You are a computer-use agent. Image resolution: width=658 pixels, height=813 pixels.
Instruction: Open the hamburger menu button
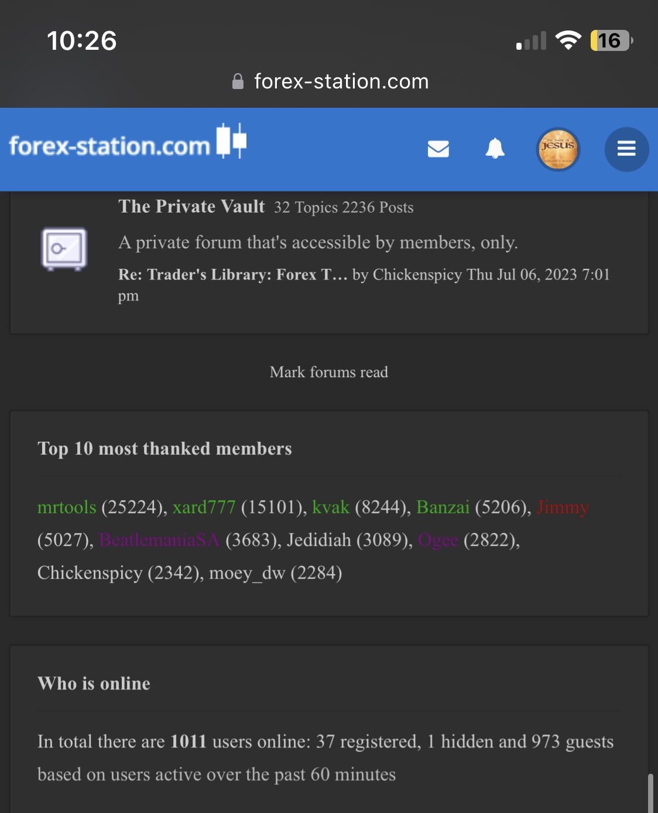pyautogui.click(x=626, y=149)
